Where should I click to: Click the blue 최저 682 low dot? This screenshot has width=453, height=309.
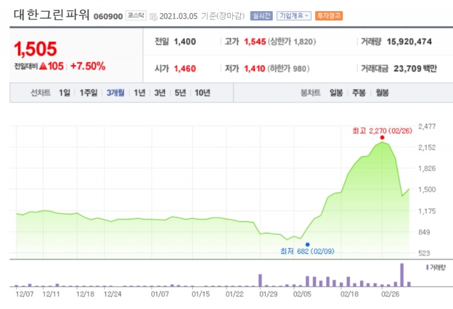point(307,244)
